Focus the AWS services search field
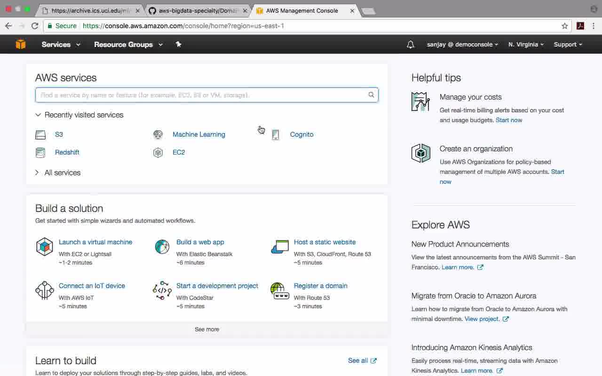602x376 pixels. pos(207,95)
